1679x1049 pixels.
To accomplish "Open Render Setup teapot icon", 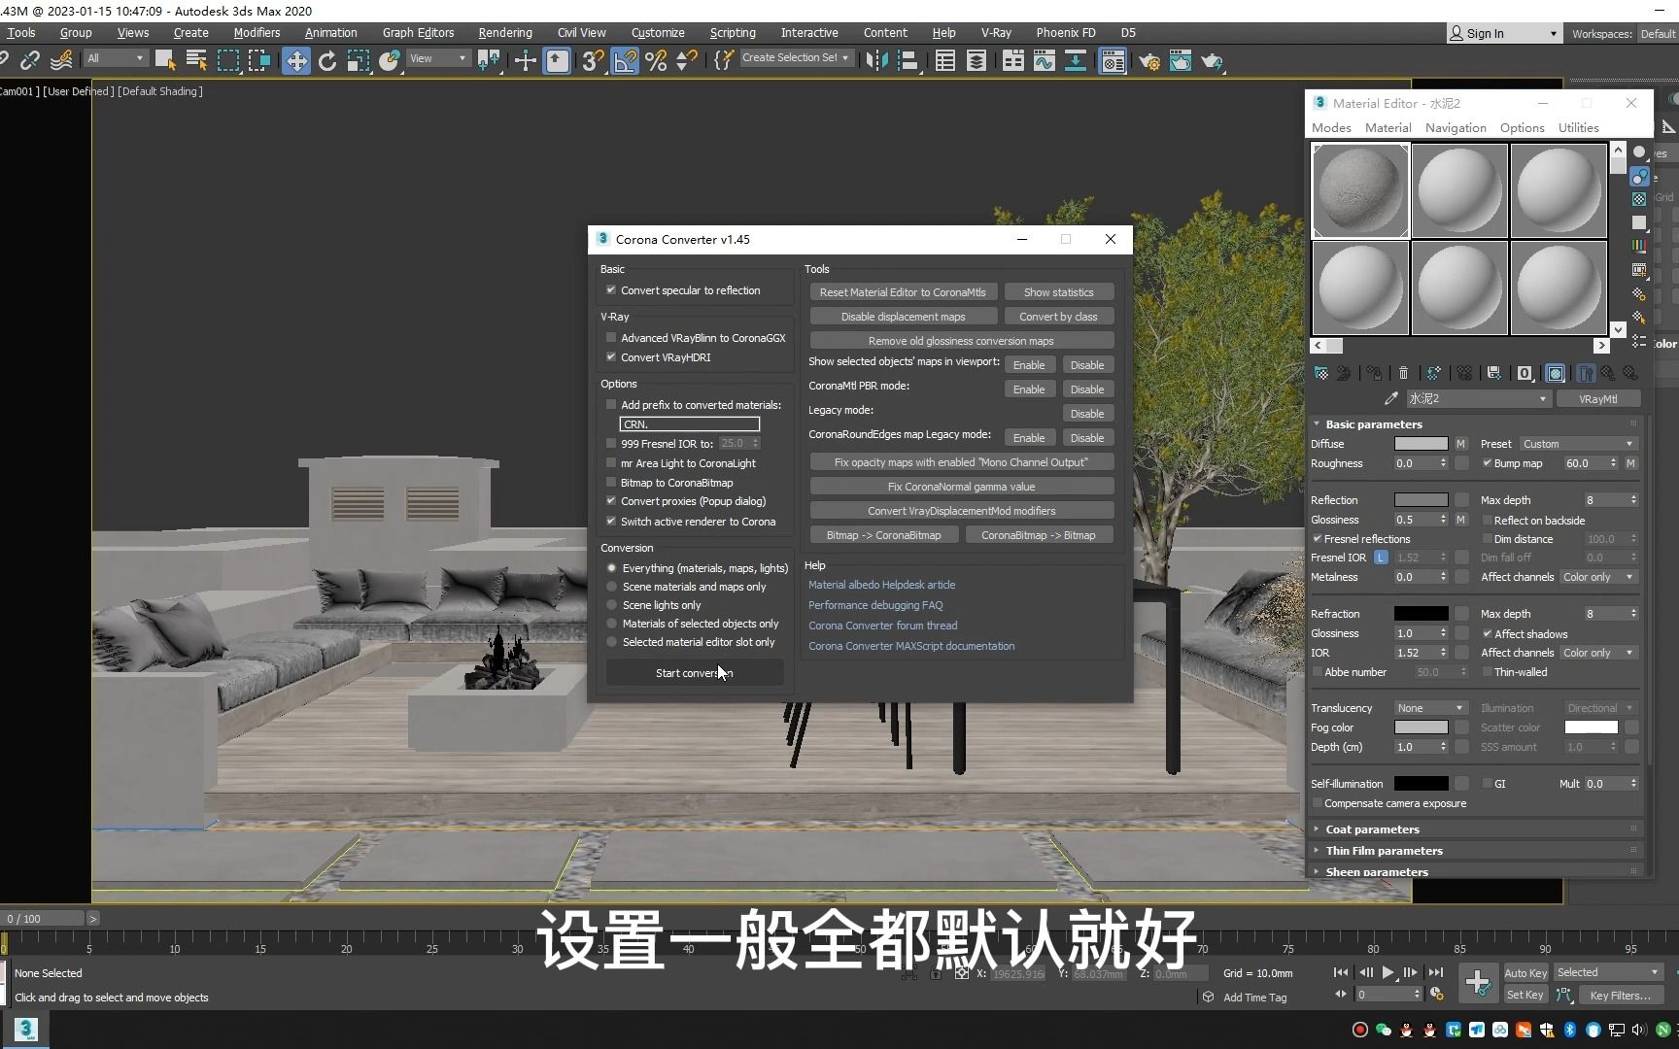I will tap(1149, 61).
